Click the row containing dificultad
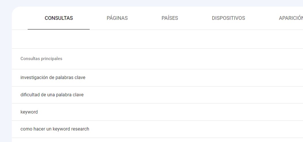 click(157, 95)
